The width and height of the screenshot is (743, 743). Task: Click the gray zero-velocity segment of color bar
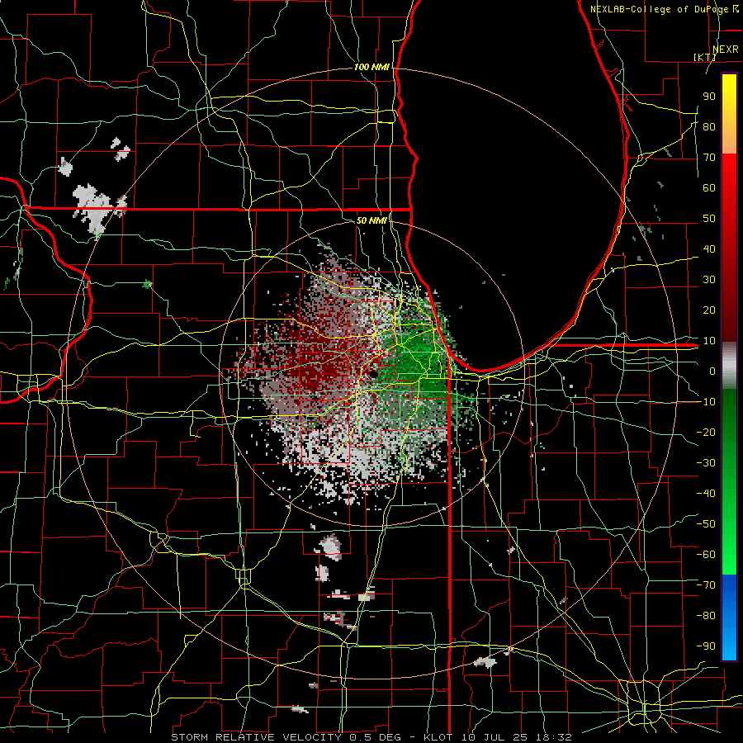[x=729, y=365]
